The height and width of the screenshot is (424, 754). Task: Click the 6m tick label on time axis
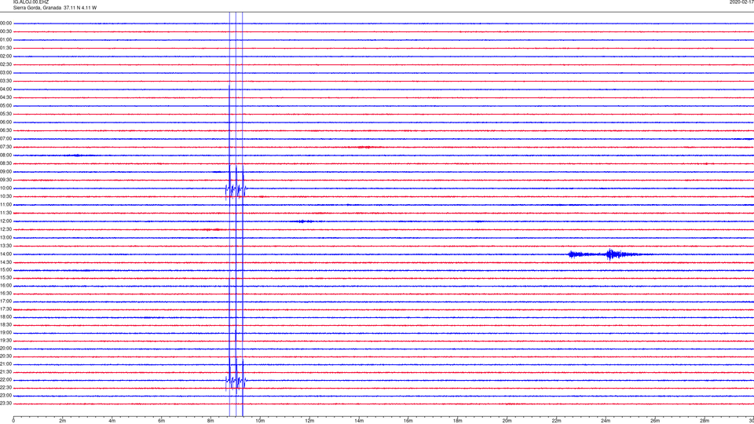pyautogui.click(x=162, y=421)
